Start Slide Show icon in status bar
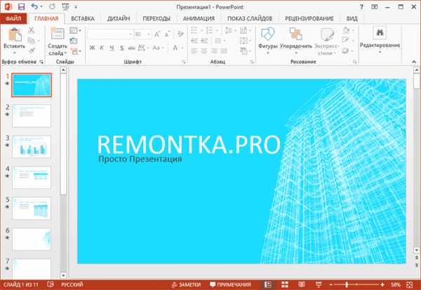 pyautogui.click(x=319, y=284)
